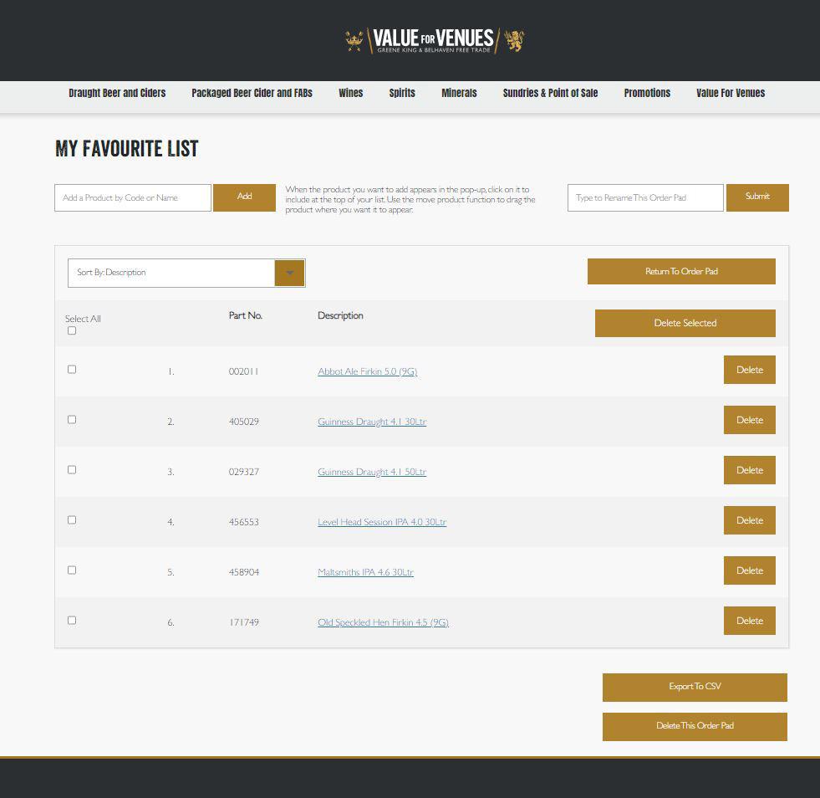
Task: Open the Value For Venues menu
Action: [x=731, y=93]
